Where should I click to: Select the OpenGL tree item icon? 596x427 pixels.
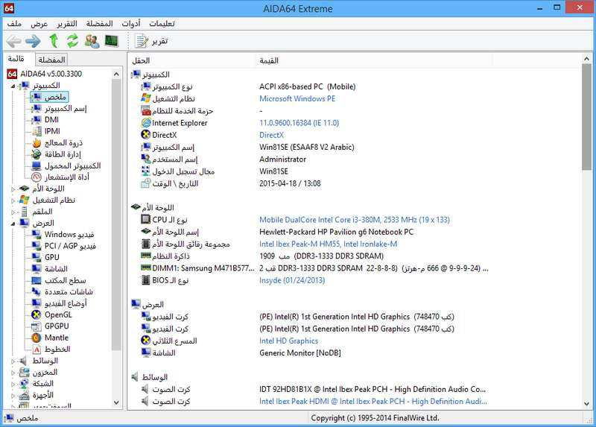coord(37,314)
